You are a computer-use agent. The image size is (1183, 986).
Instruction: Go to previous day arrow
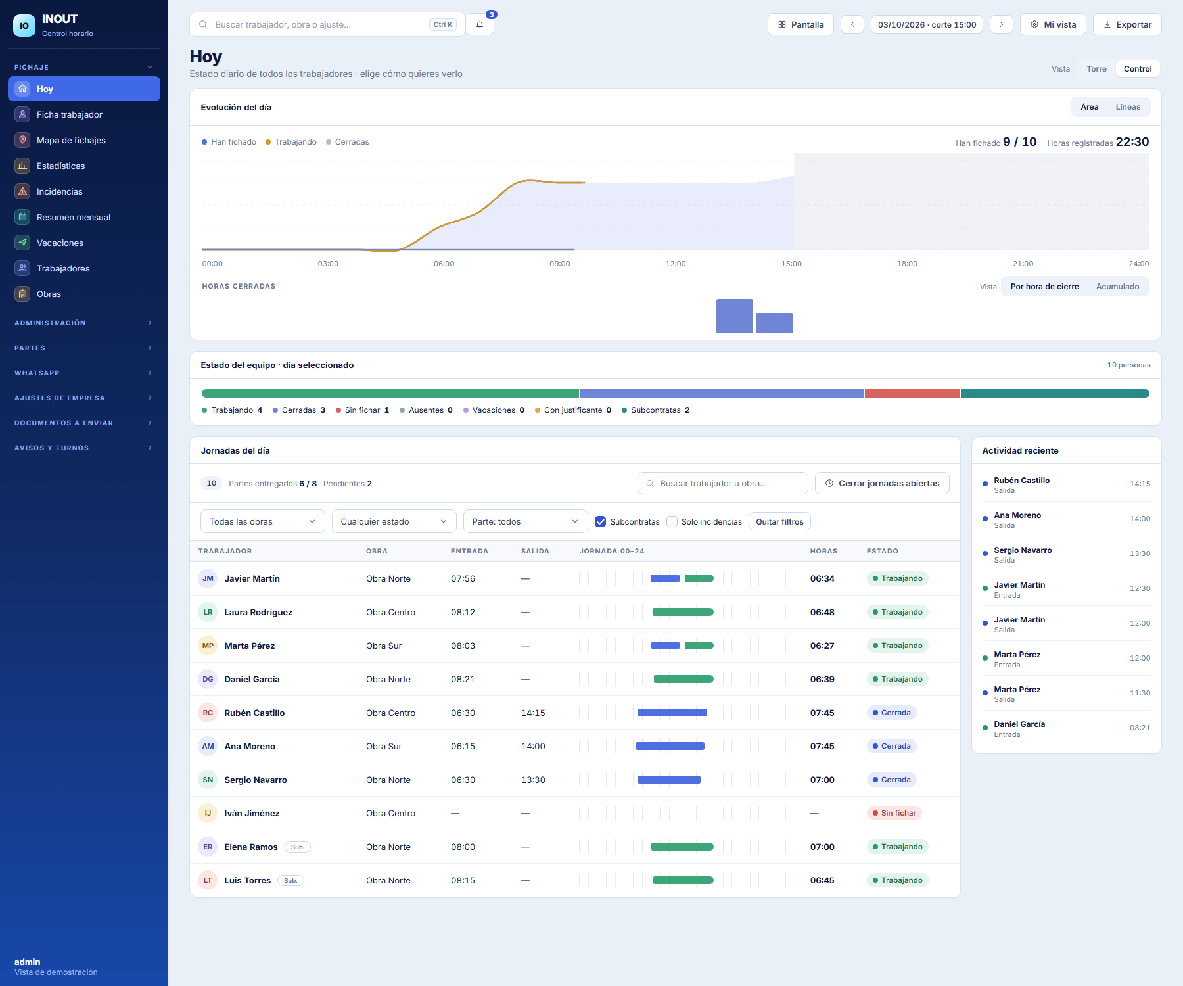click(x=852, y=24)
